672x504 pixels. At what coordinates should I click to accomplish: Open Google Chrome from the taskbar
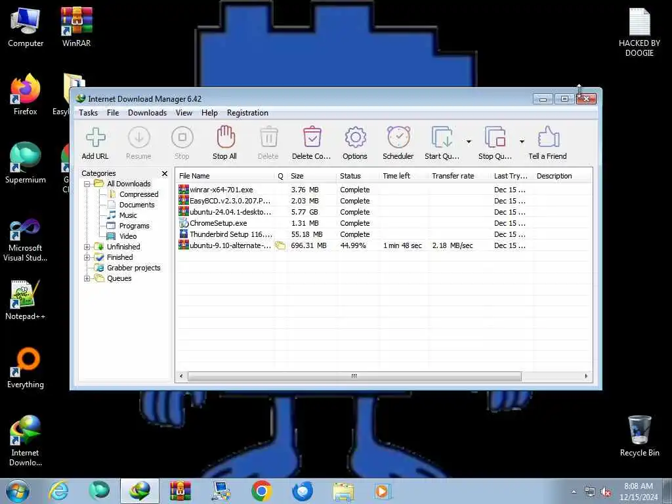[x=261, y=491]
